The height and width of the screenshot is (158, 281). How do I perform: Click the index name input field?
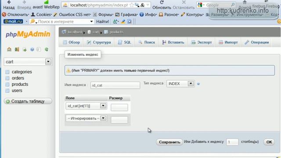[x=115, y=85]
